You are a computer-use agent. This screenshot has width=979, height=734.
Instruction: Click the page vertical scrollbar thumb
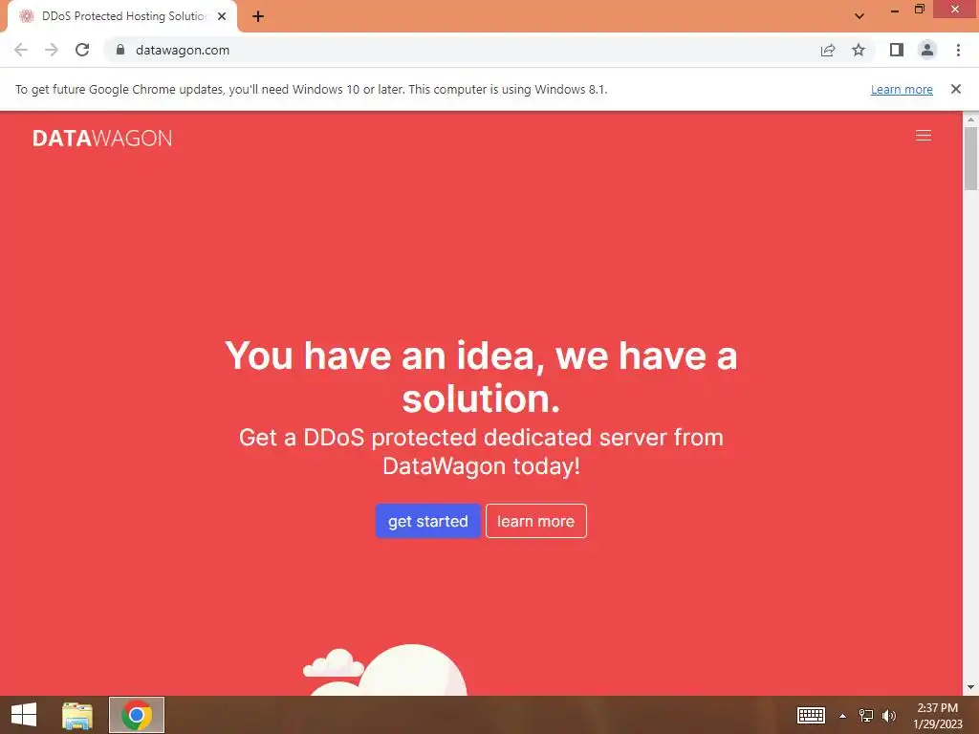tap(970, 158)
